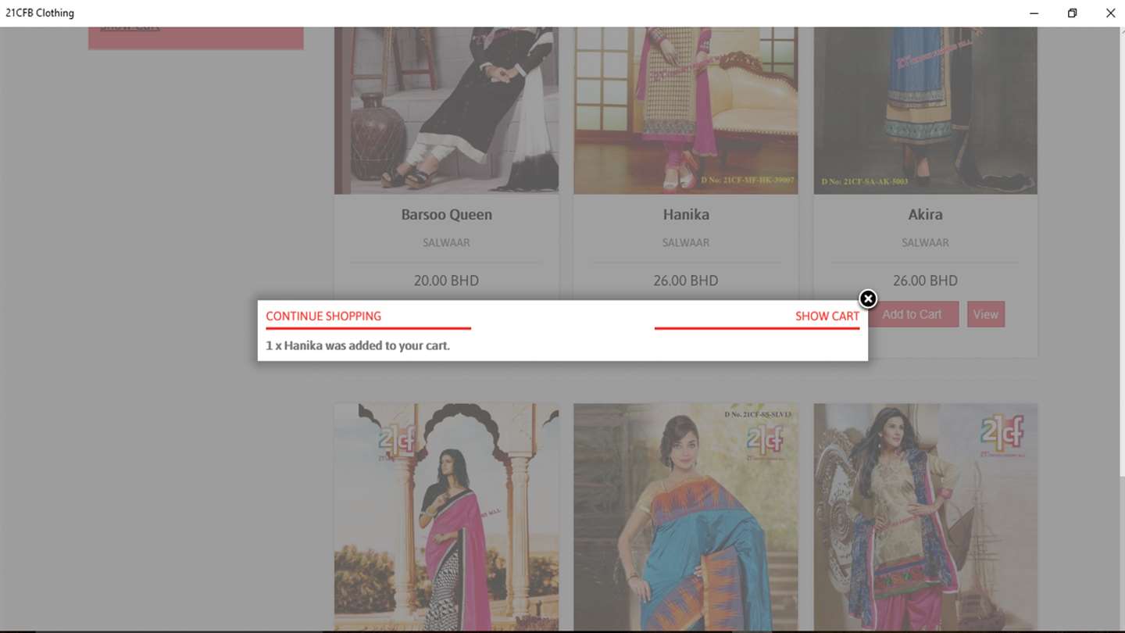Click Barsoo Queen product image
1125x633 pixels.
coord(446,110)
